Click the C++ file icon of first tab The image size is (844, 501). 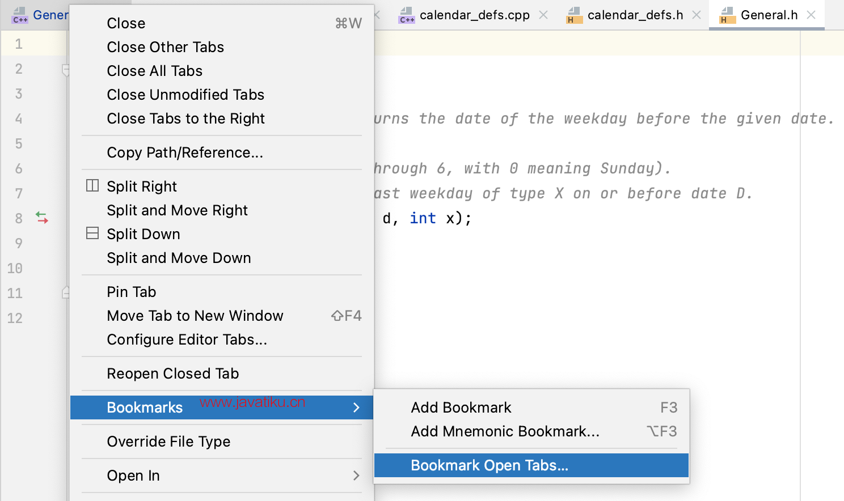tap(20, 15)
